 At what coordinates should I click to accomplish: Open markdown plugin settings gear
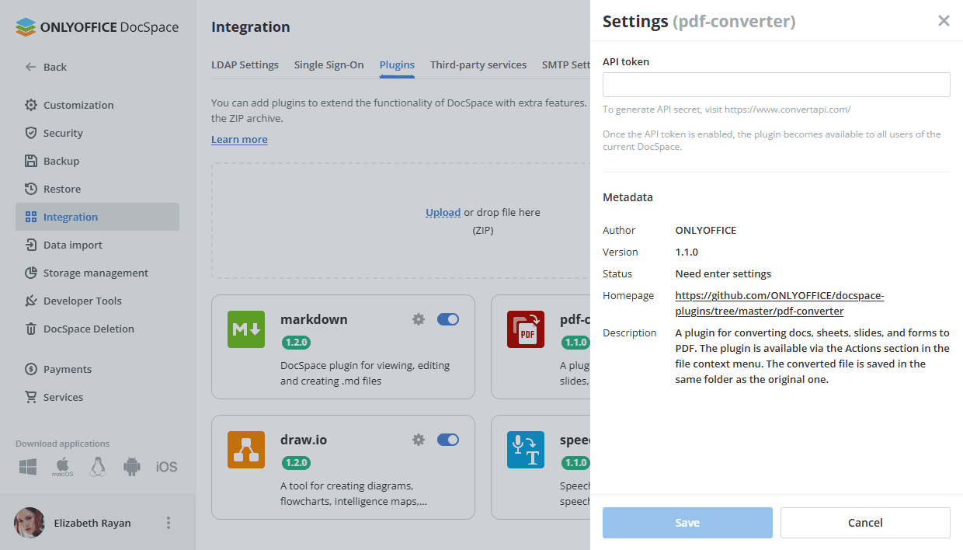[419, 319]
